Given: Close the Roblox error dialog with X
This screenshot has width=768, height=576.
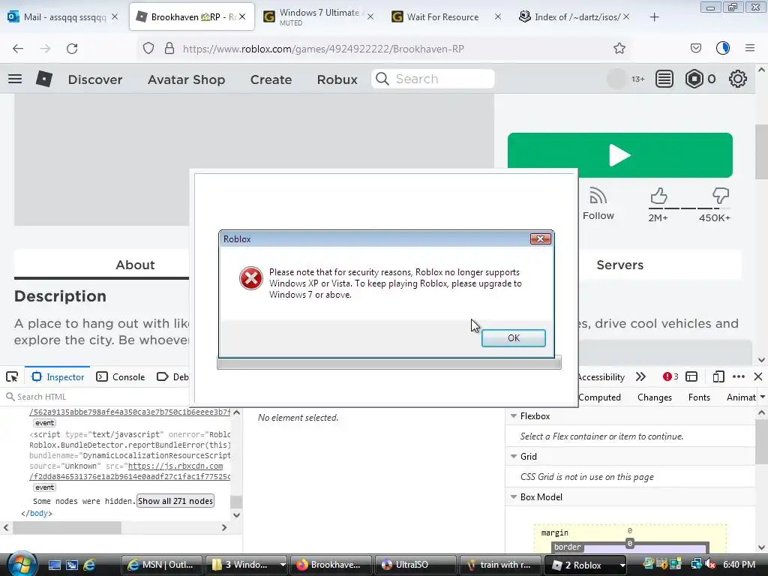Looking at the screenshot, I should [x=540, y=238].
